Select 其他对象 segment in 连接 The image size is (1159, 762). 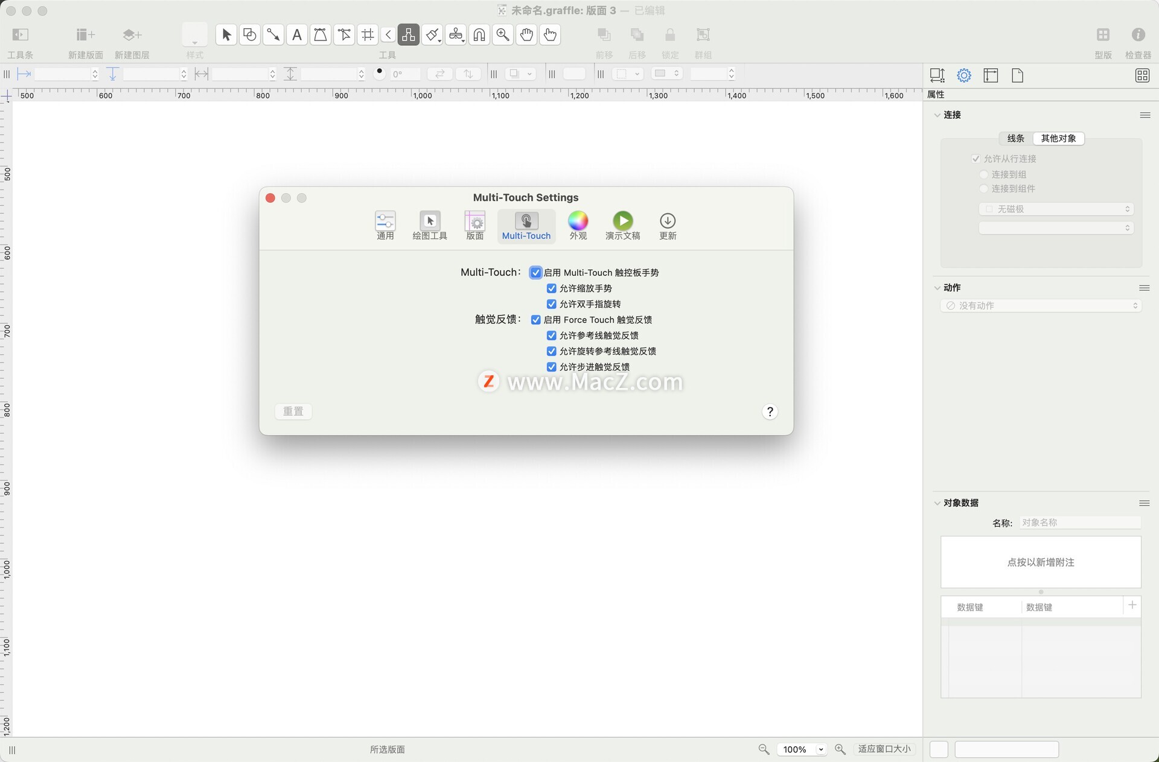1058,138
